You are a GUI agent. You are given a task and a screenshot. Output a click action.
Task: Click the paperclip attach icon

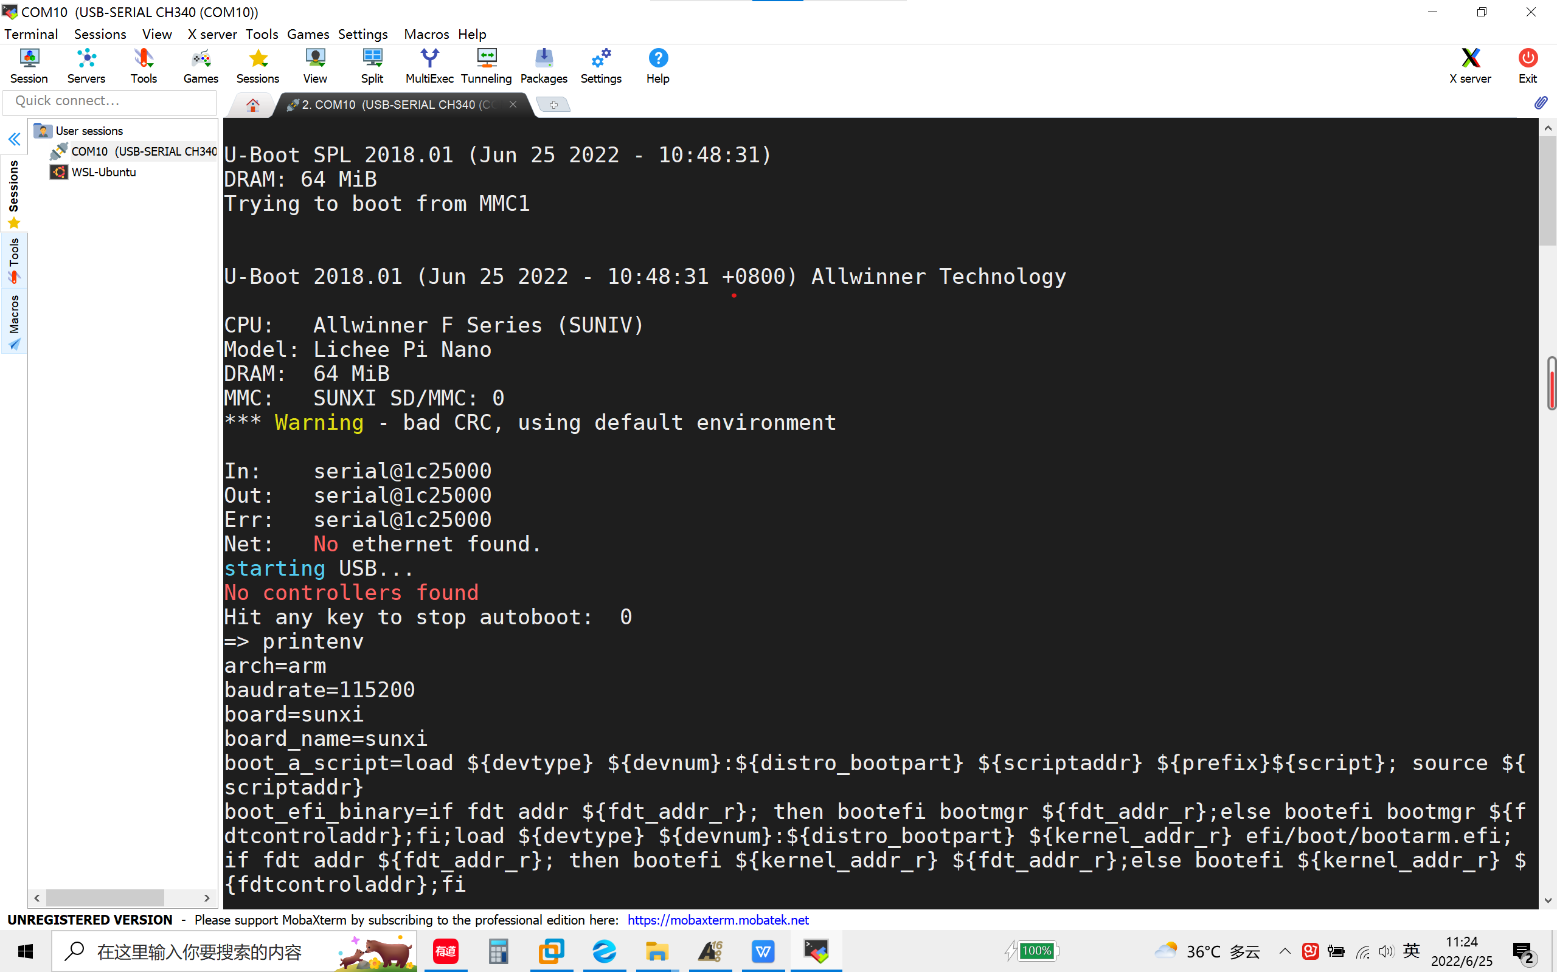(x=1541, y=103)
